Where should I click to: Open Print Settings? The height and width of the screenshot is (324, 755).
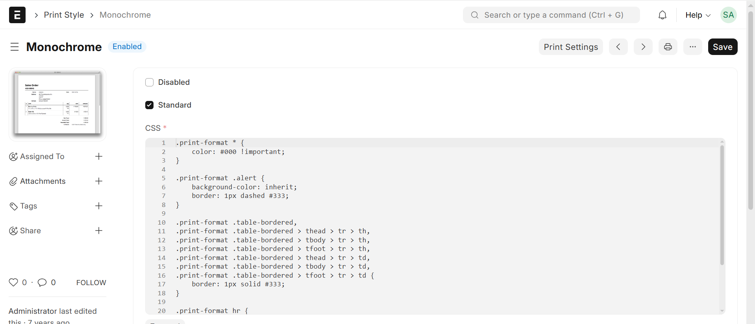click(571, 47)
